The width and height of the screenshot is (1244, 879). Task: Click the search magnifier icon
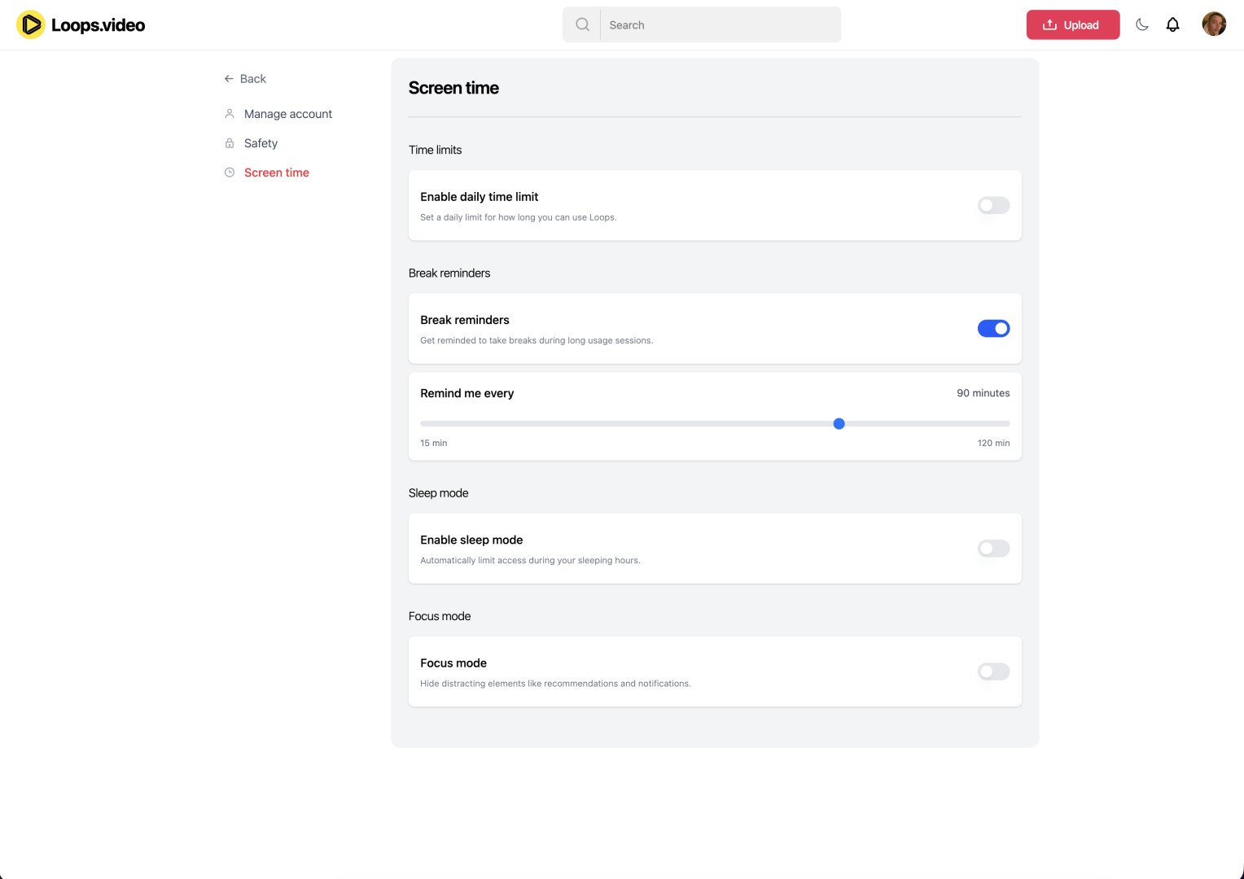[582, 24]
